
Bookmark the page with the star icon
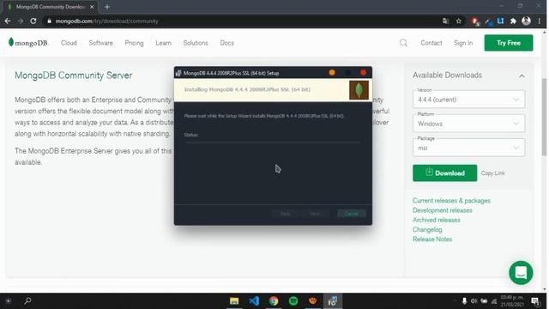(459, 21)
